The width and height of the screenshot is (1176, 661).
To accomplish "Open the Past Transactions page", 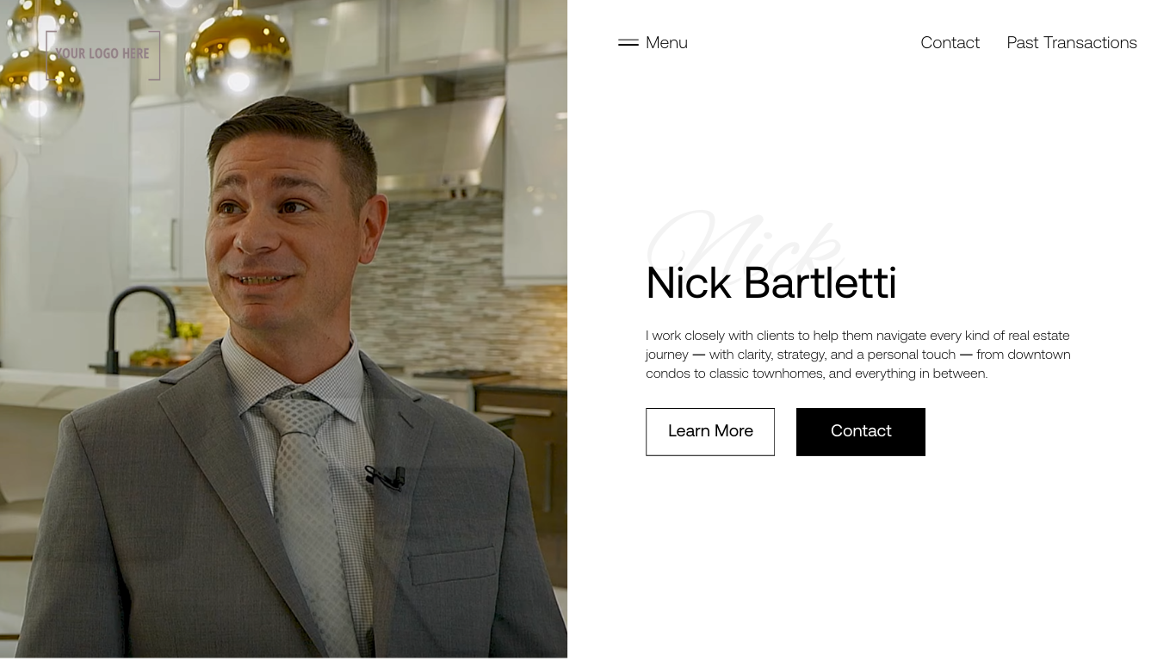I will tap(1072, 42).
